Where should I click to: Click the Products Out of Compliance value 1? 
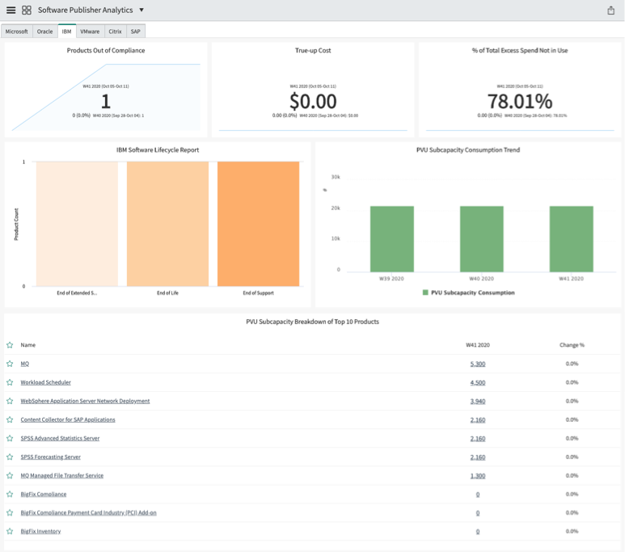106,101
